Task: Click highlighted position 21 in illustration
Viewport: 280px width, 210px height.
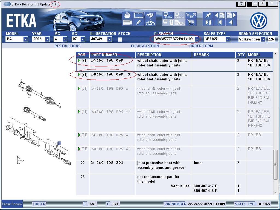Action: [x=59, y=143]
